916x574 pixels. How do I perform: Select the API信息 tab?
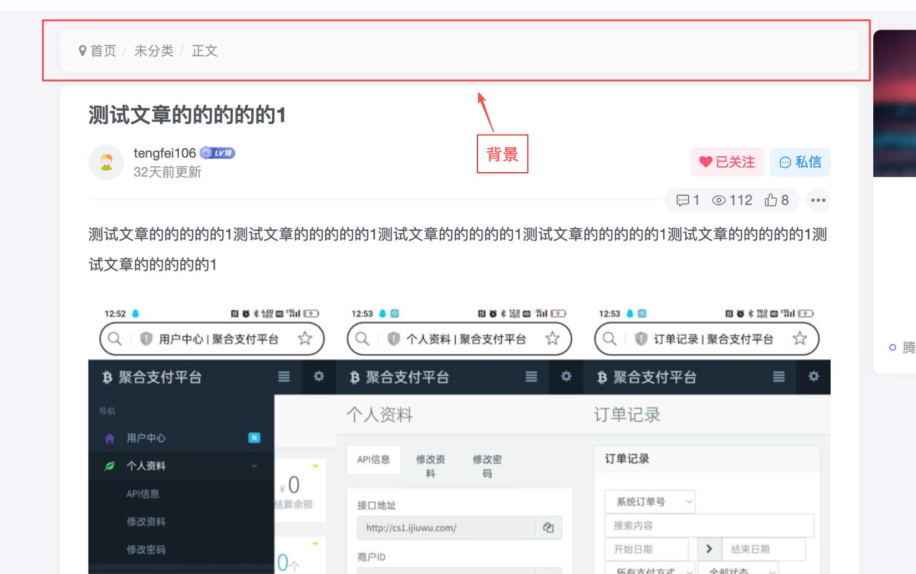click(373, 459)
